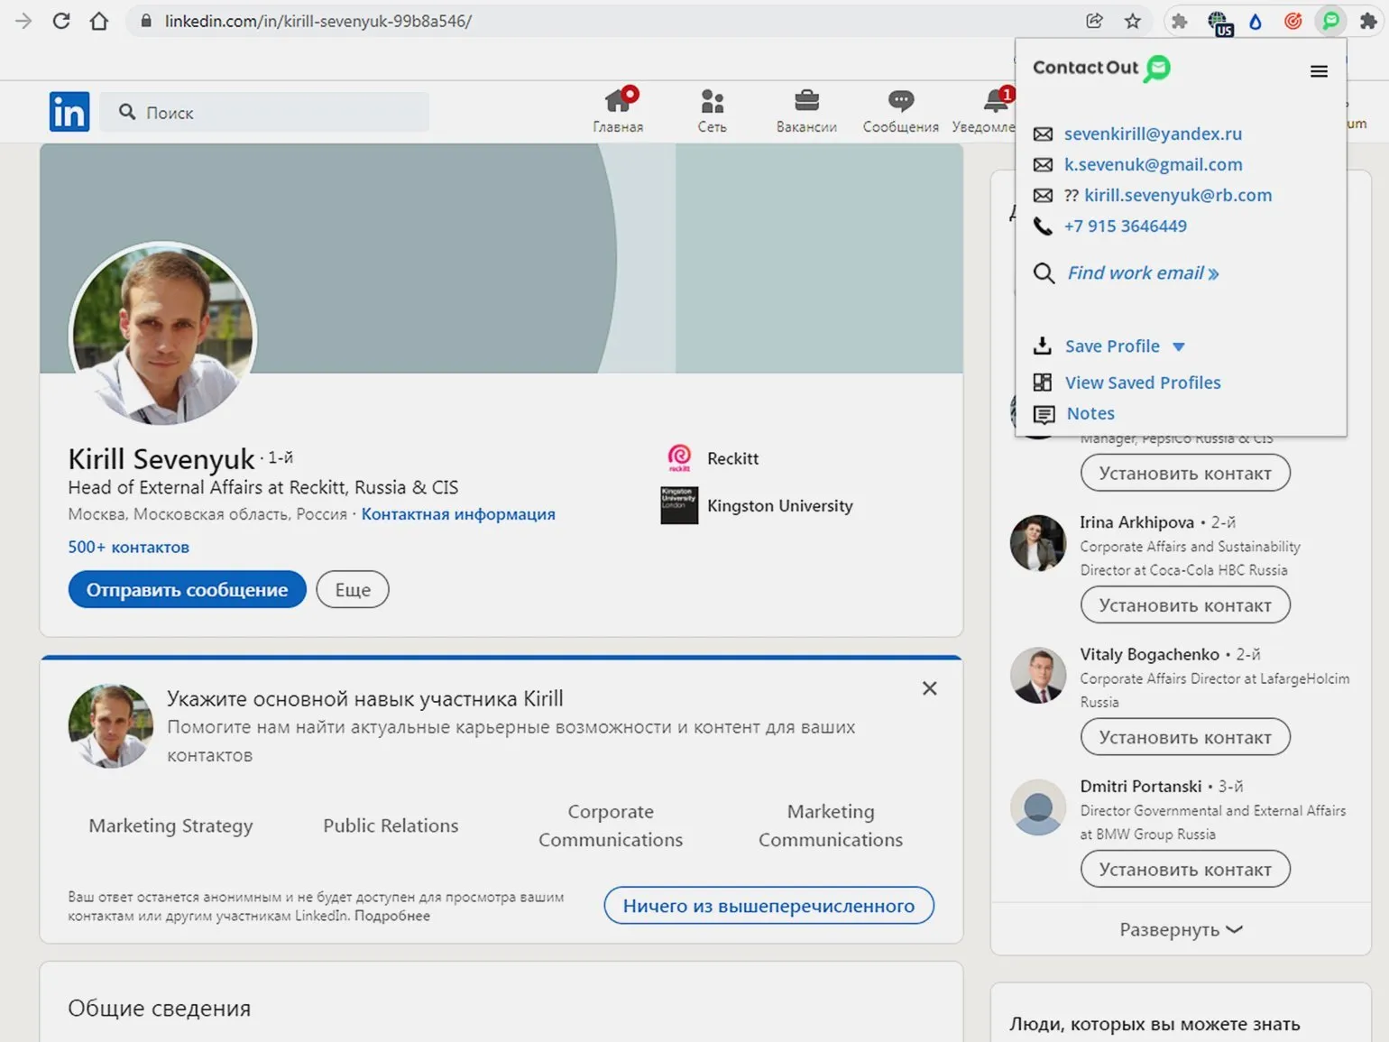Dismiss the skill suggestion card

tap(930, 688)
